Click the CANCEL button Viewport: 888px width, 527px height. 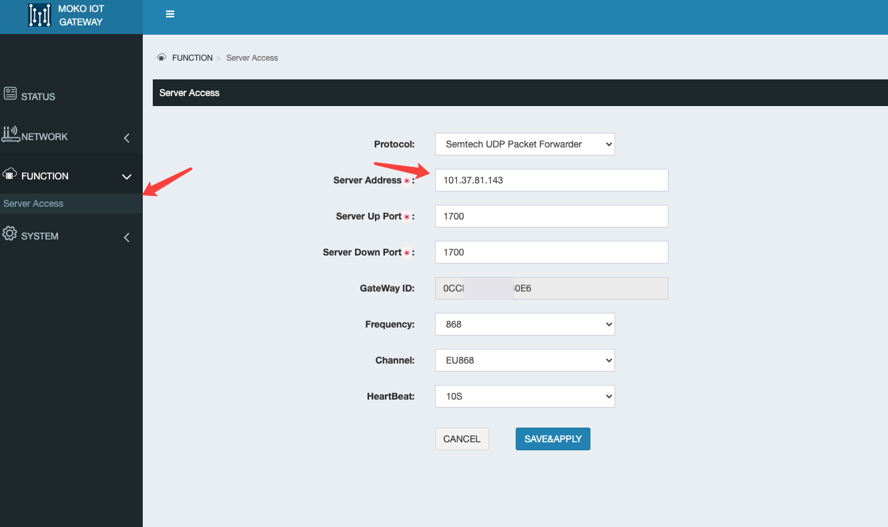pyautogui.click(x=462, y=439)
